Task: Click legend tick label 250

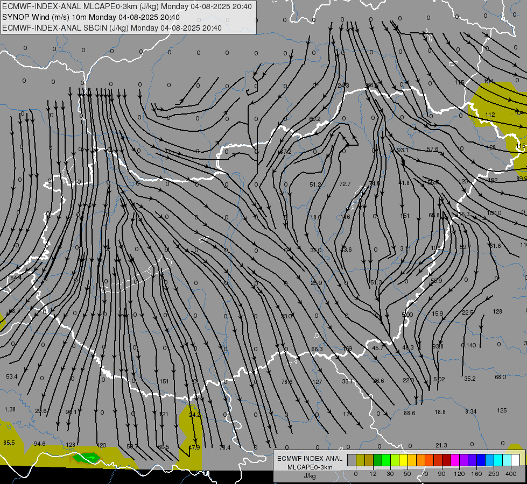Action: tap(494, 474)
